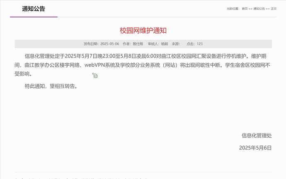Open 通知公告 in the breadcrumb trail
This screenshot has height=179, width=286.
[259, 9]
